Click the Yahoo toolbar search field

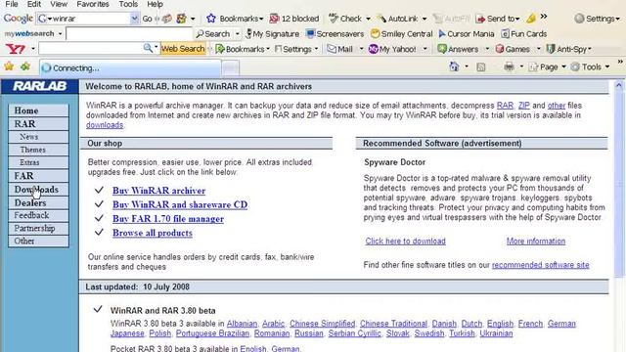click(91, 49)
